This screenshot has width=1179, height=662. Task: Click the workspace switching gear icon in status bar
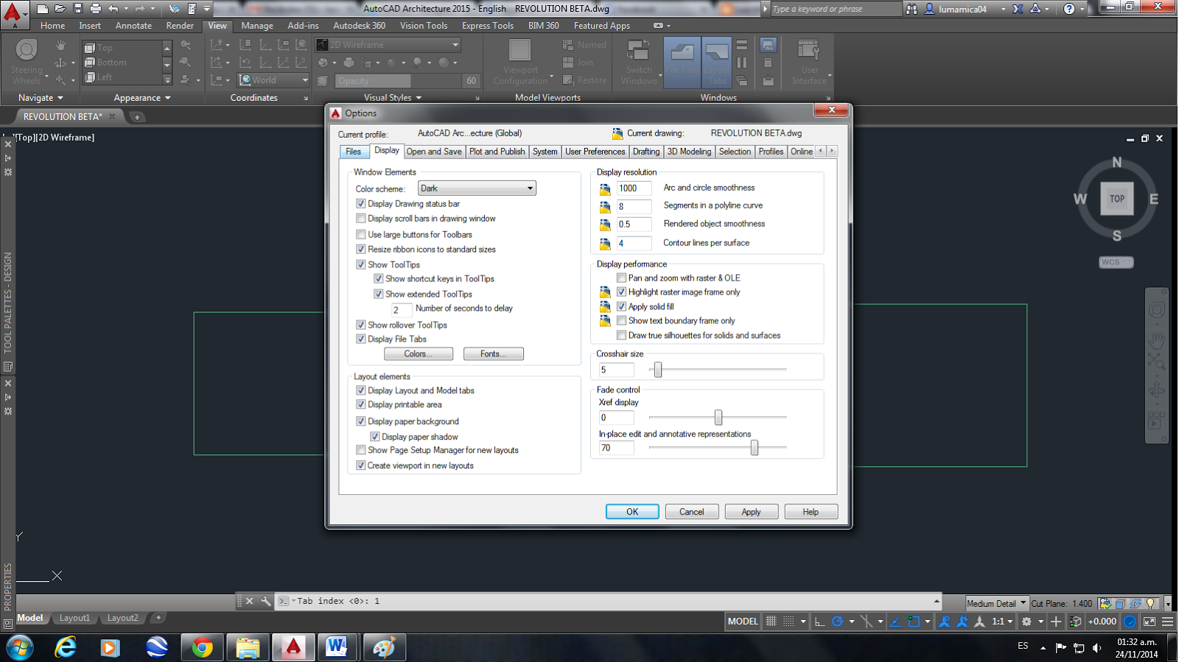pyautogui.click(x=1026, y=621)
